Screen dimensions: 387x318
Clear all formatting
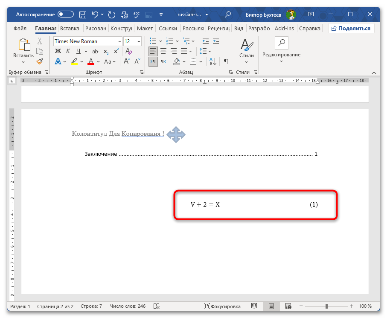pyautogui.click(x=128, y=51)
